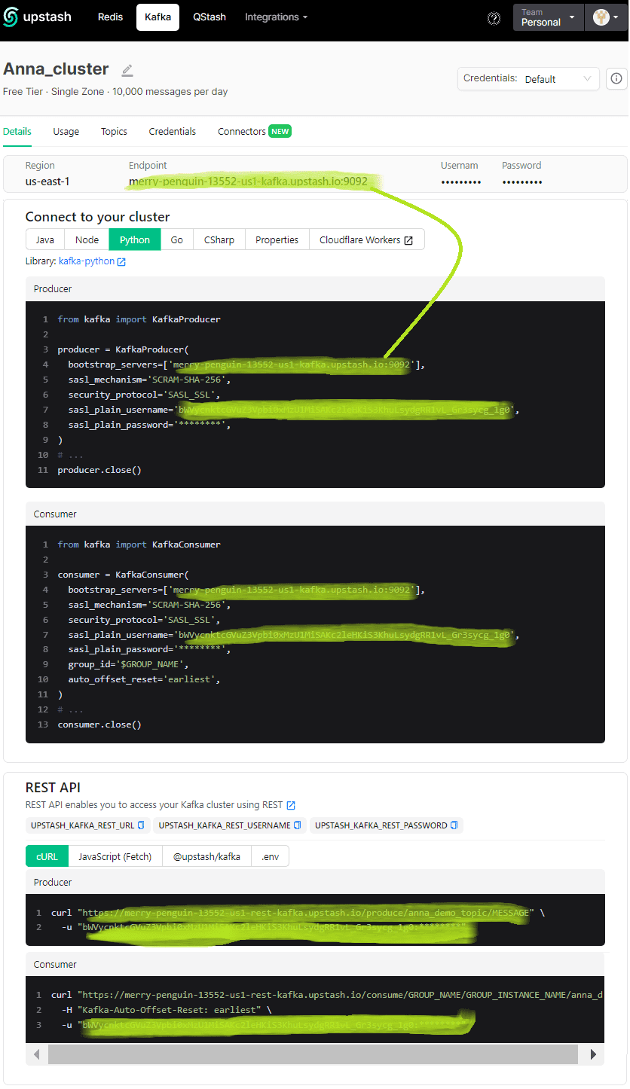The width and height of the screenshot is (630, 1089).
Task: Select the Node code tab
Action: (x=87, y=239)
